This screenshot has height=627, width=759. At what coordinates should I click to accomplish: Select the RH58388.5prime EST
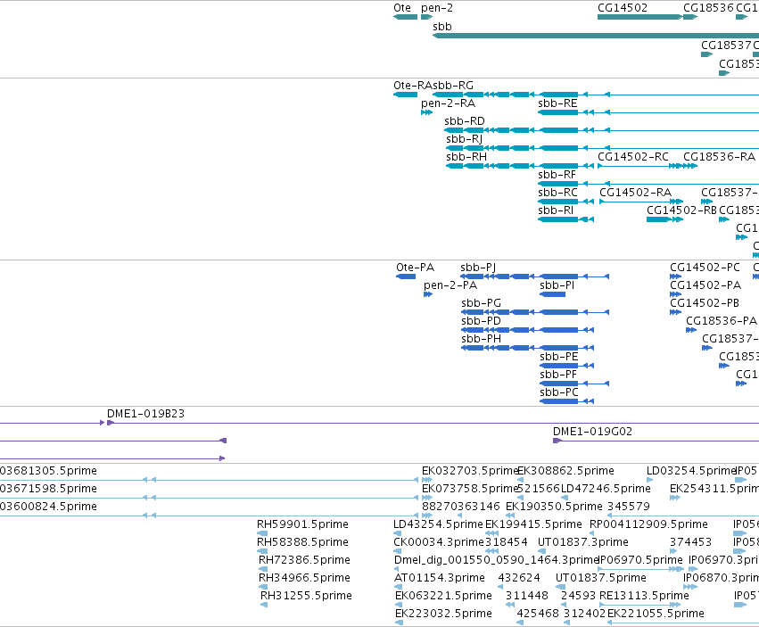coord(260,551)
